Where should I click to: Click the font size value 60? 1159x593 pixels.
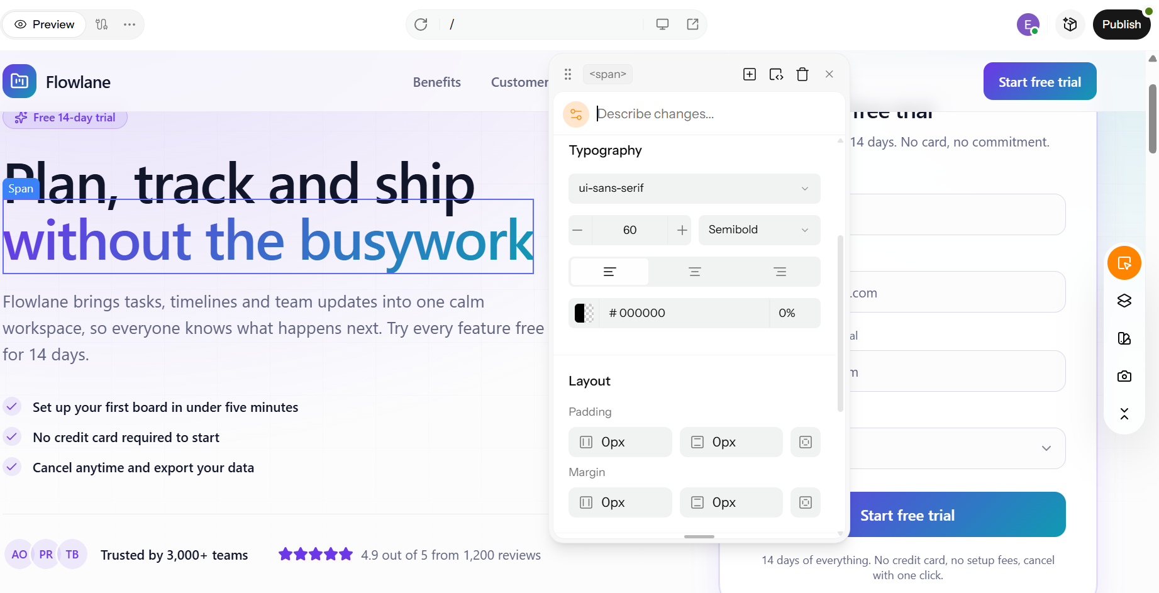630,230
